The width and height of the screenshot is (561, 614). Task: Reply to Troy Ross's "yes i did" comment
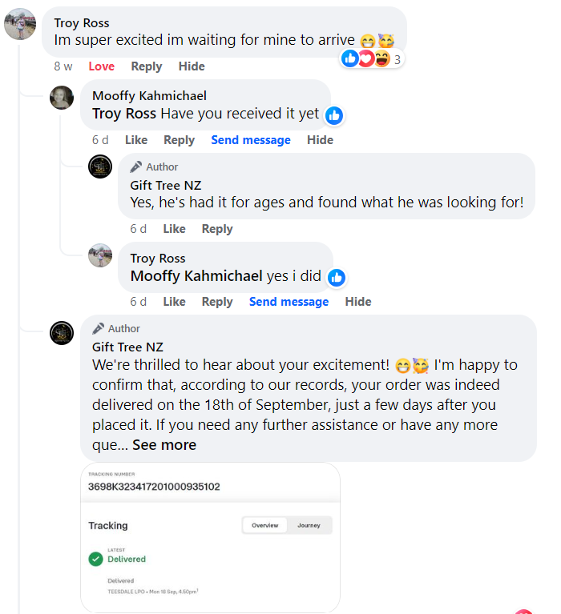(217, 302)
